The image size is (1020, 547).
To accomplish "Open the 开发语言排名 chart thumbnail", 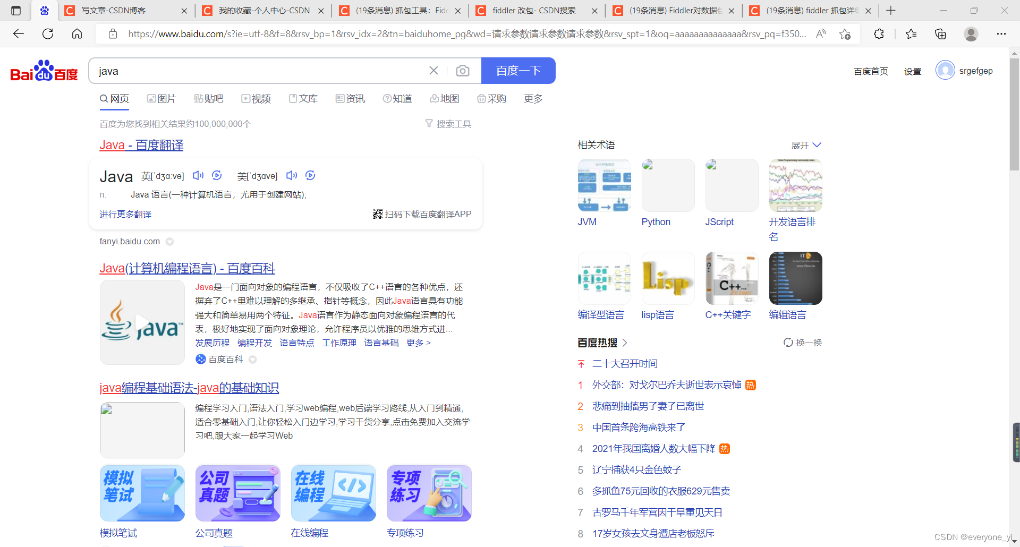I will (x=795, y=185).
